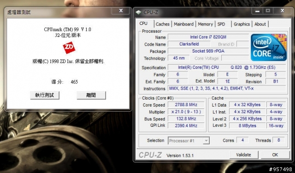Open the Processor #1 selection dropdown
This screenshot has width=295, height=173.
[x=189, y=141]
